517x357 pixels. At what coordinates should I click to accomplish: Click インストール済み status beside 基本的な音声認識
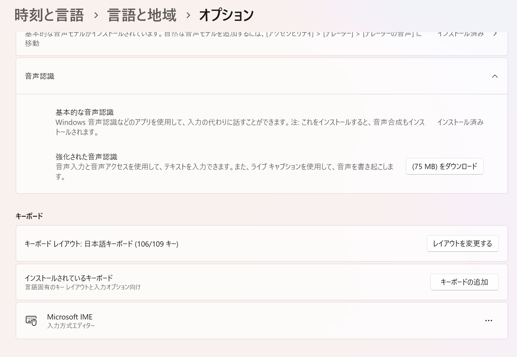pyautogui.click(x=460, y=122)
